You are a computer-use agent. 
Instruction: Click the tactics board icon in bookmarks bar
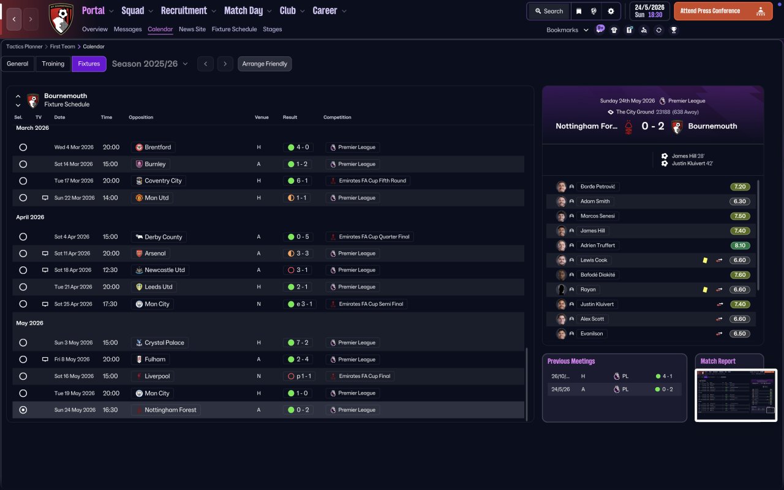(629, 30)
